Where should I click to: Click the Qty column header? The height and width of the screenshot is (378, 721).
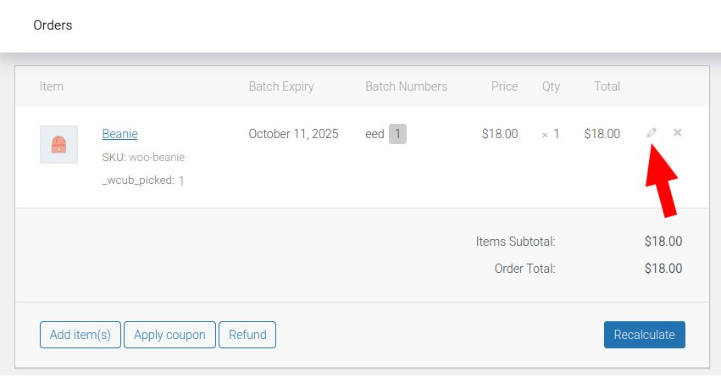click(552, 86)
